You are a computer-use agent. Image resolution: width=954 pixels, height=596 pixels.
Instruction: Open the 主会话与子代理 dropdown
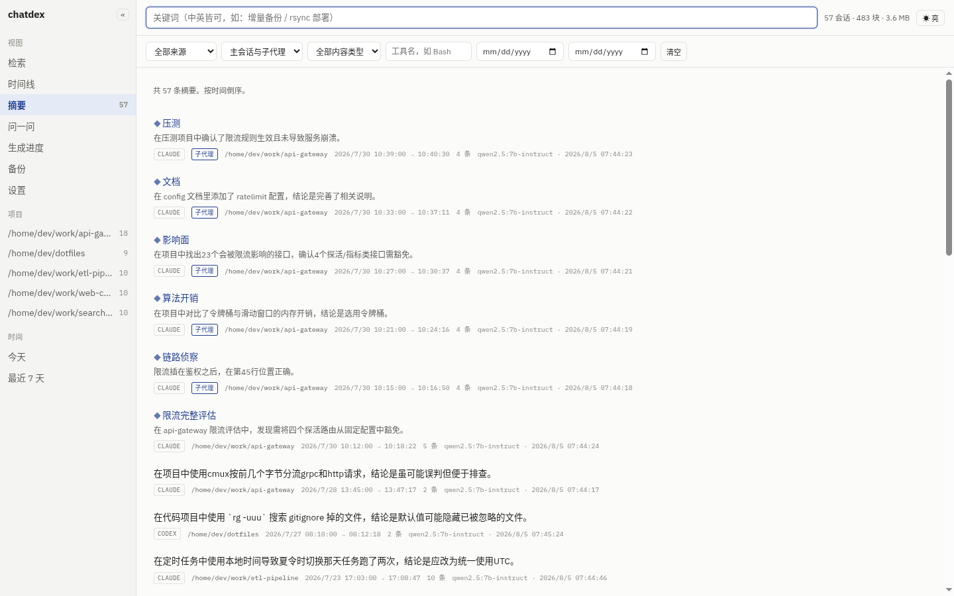click(x=262, y=52)
